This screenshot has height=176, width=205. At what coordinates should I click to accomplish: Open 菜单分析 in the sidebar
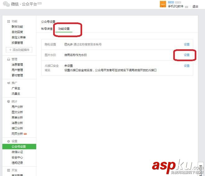[17, 118]
